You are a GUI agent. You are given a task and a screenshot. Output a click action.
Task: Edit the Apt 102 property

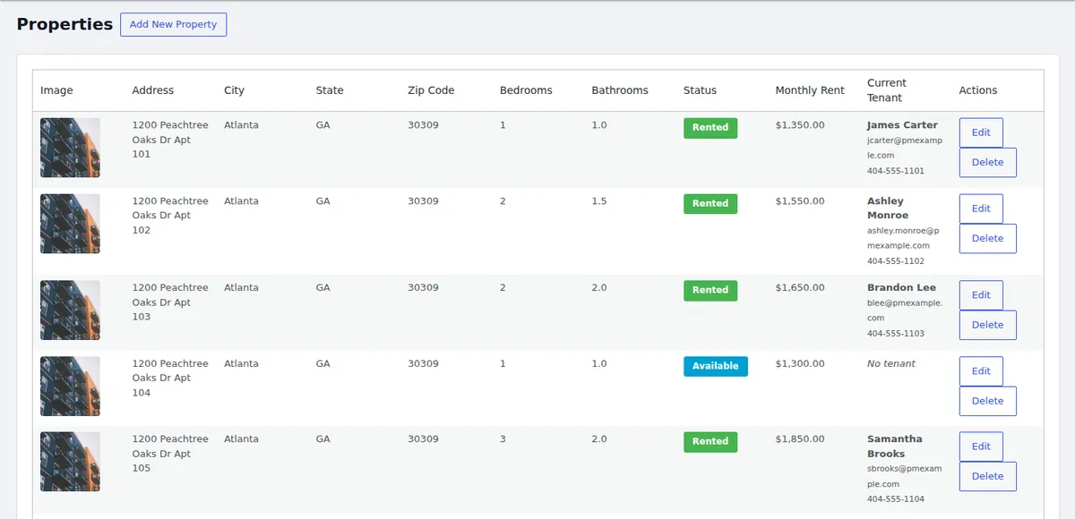(x=981, y=208)
